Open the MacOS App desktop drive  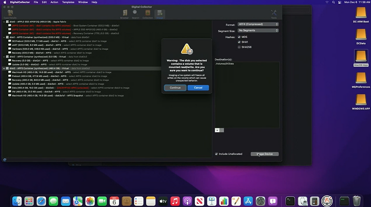pos(361,58)
